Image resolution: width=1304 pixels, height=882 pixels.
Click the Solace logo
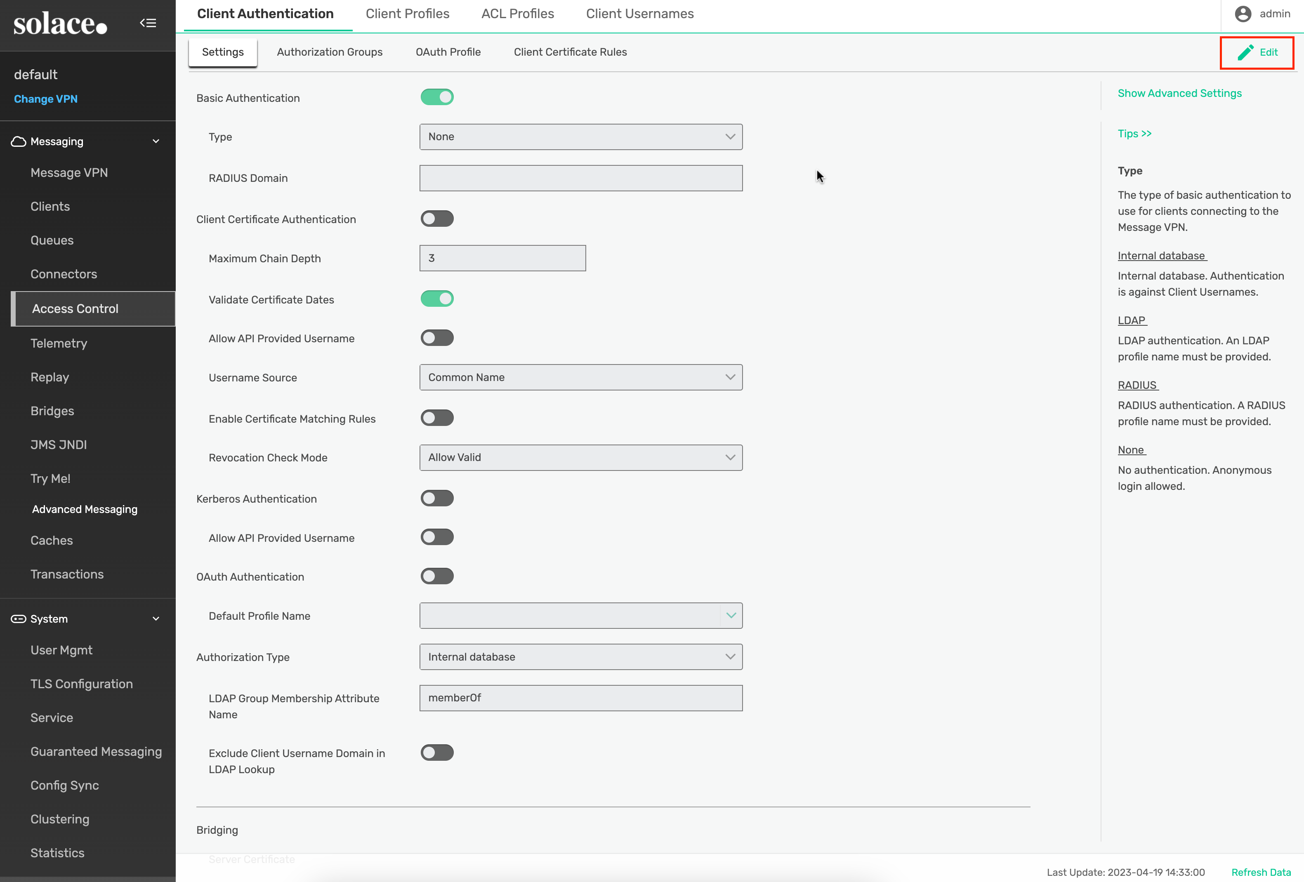point(60,24)
